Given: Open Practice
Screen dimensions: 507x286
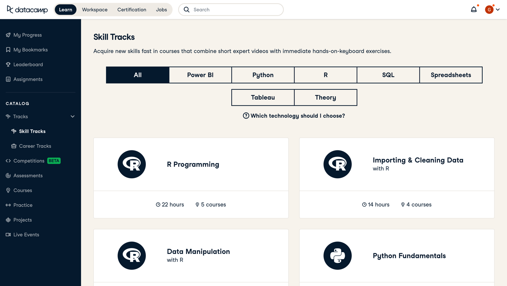Looking at the screenshot, I should pyautogui.click(x=23, y=205).
